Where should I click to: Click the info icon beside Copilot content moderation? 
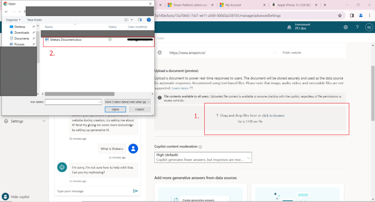point(200,147)
